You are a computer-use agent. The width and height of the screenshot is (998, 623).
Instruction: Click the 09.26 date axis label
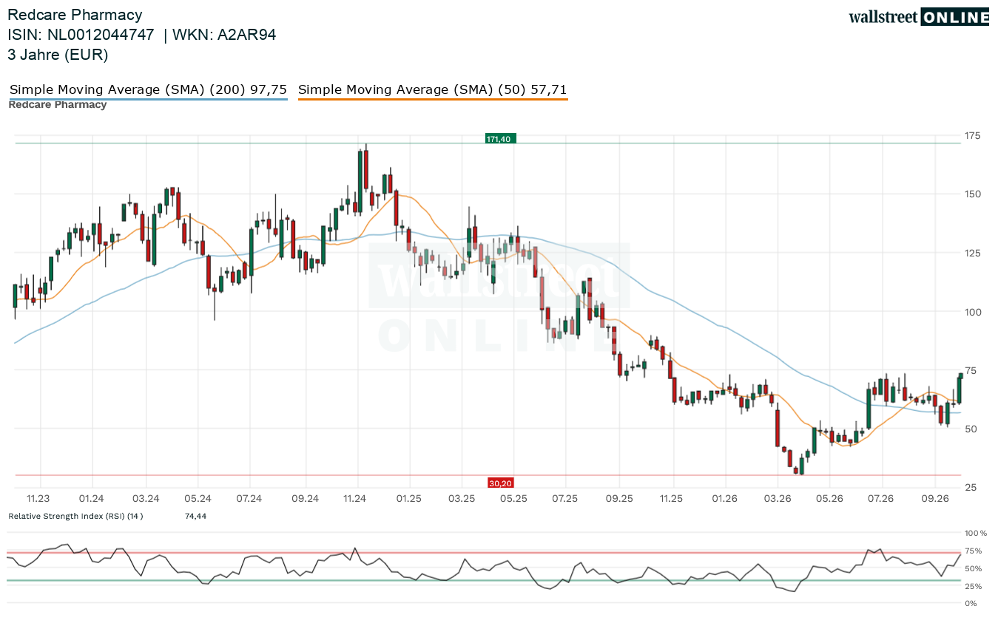point(935,499)
